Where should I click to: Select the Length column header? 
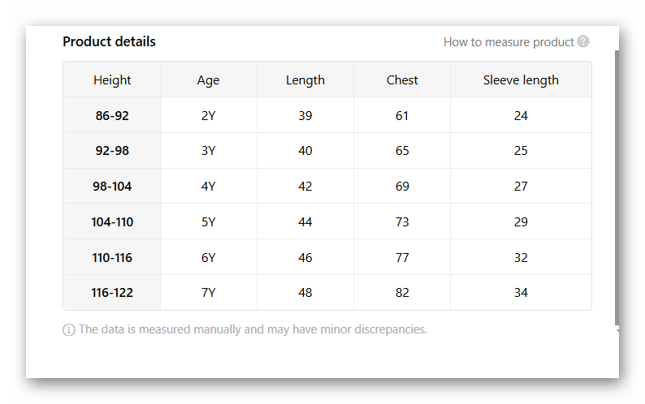tap(305, 80)
